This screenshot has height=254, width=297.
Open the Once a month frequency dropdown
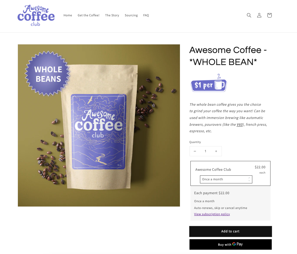(x=226, y=179)
